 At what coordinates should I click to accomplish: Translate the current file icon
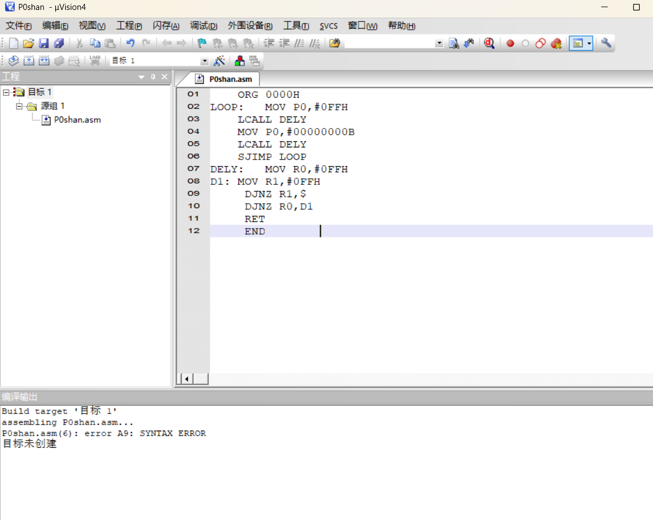[x=13, y=61]
